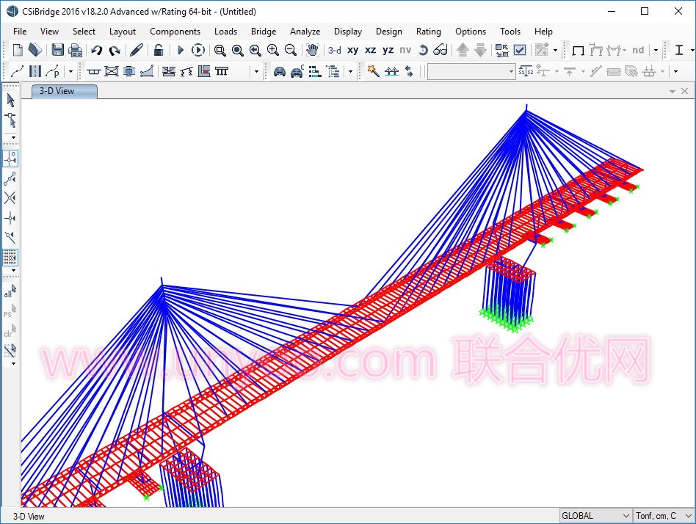696x524 pixels.
Task: Open the lanes definition icon
Action: coord(35,71)
